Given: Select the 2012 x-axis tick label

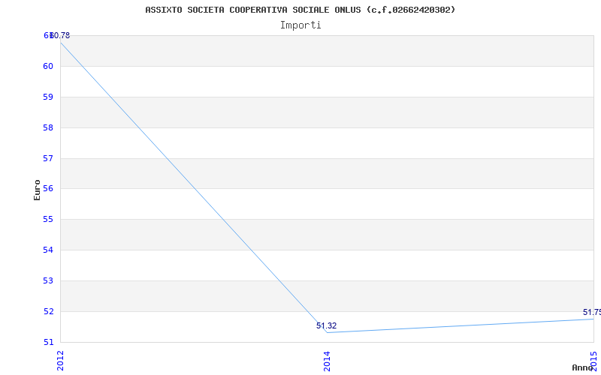Looking at the screenshot, I should [60, 360].
